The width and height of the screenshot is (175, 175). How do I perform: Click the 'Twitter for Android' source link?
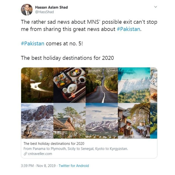[x=74, y=166]
